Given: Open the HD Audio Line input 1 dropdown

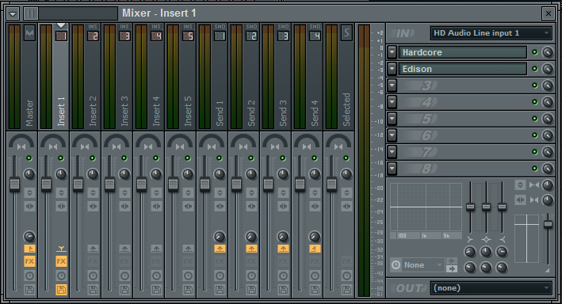Looking at the screenshot, I should (x=491, y=33).
